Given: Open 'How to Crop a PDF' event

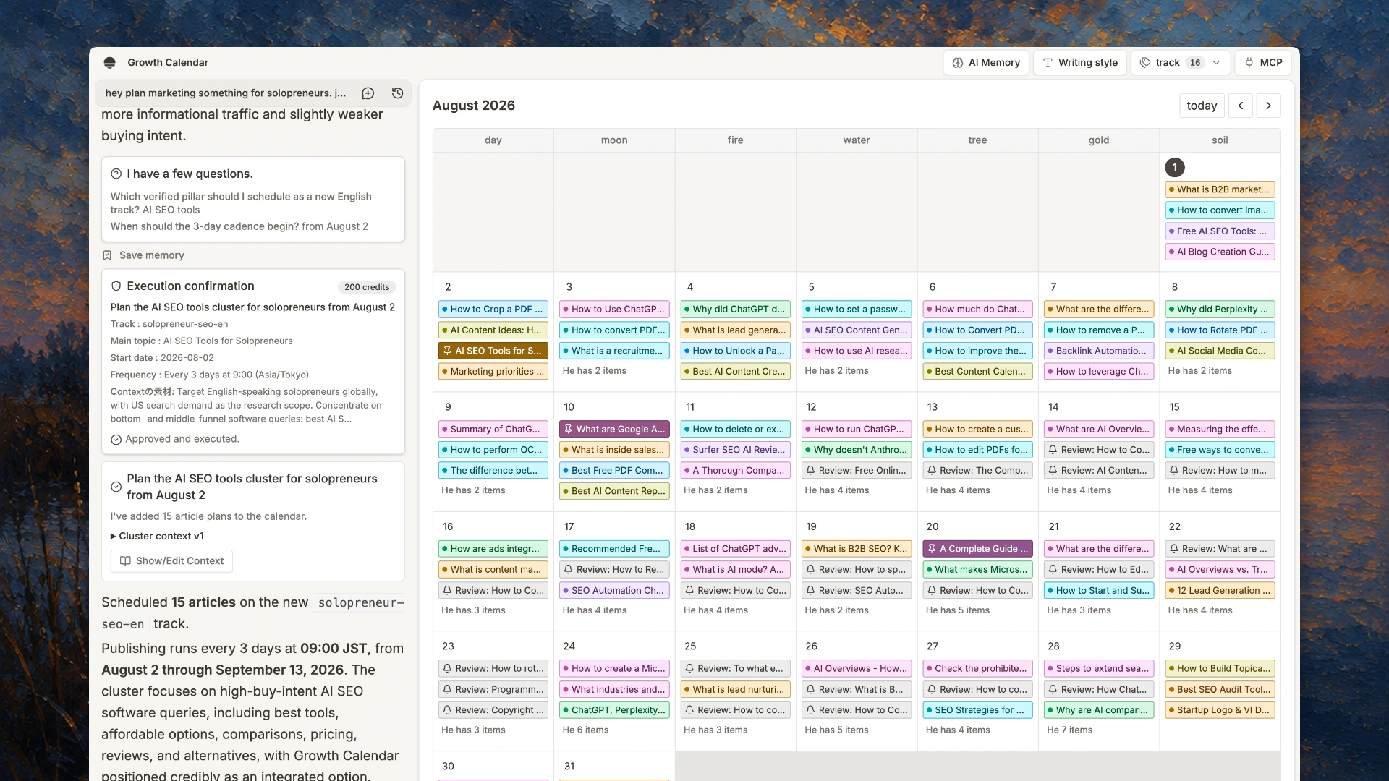Looking at the screenshot, I should tap(493, 310).
